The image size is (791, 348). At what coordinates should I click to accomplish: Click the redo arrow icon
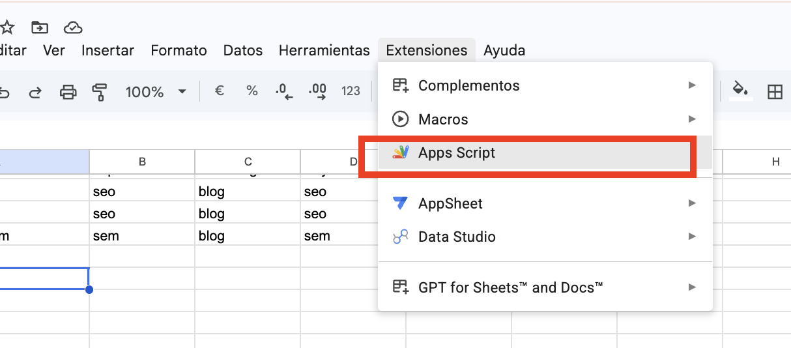[x=35, y=92]
